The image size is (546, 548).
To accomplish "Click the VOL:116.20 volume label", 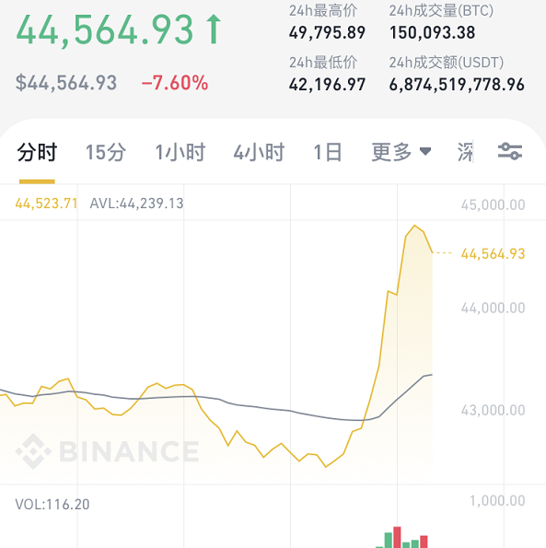I will coord(52,505).
